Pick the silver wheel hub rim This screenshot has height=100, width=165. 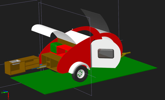tap(81, 74)
